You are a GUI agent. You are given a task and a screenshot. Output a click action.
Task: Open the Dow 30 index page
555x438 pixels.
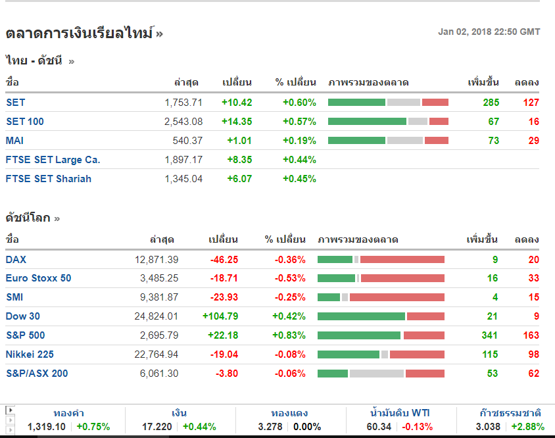(x=22, y=316)
